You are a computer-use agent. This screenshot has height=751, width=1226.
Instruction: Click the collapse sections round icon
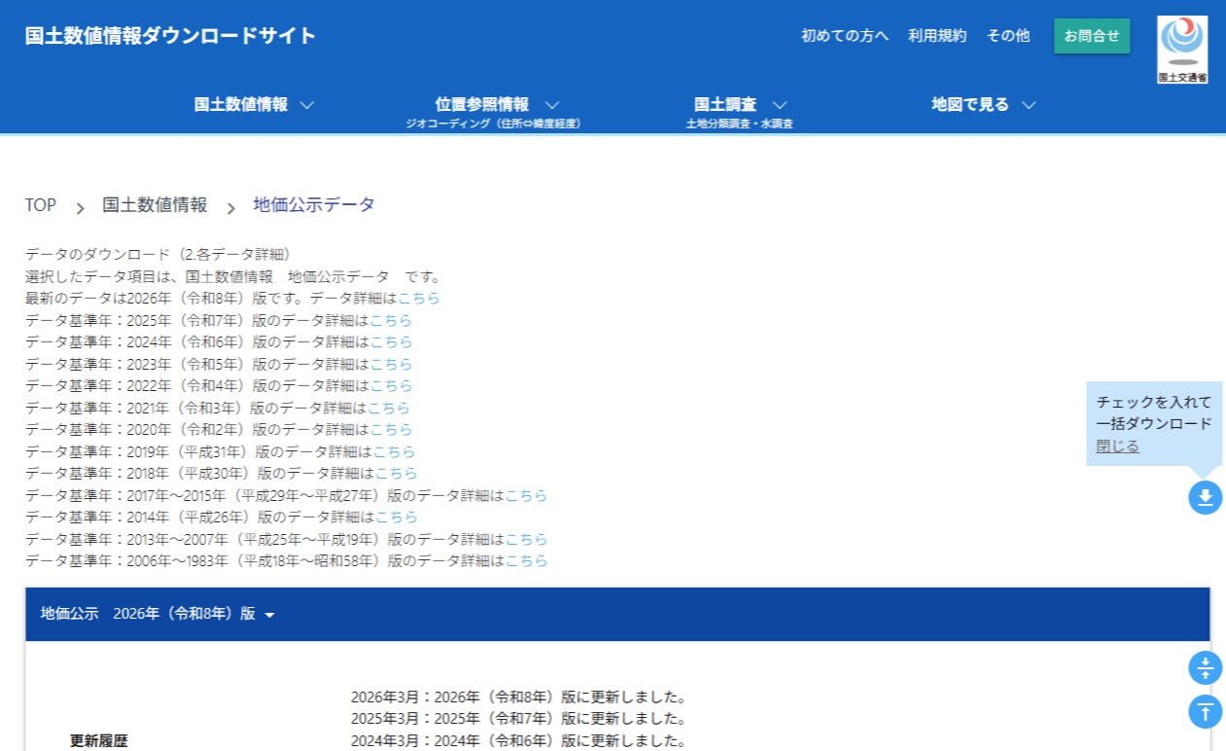point(1205,668)
